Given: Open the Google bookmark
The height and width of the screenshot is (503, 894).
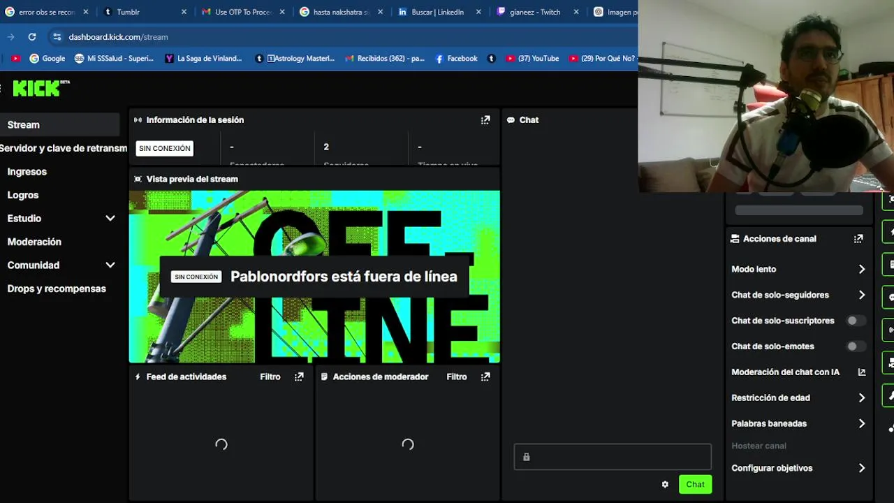Looking at the screenshot, I should click(x=47, y=59).
